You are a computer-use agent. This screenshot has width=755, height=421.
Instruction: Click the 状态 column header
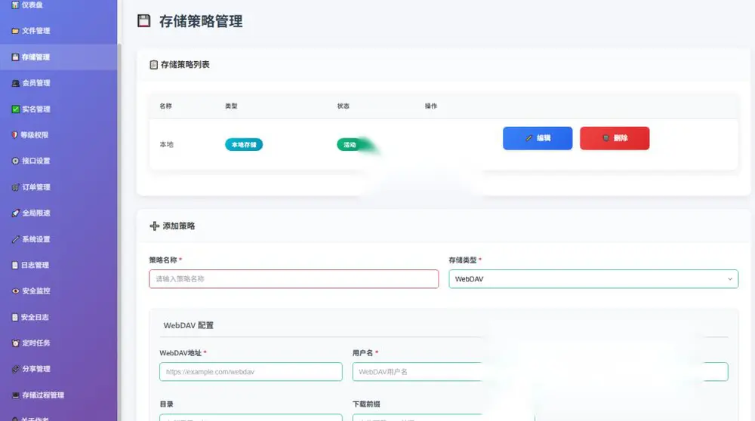click(344, 106)
